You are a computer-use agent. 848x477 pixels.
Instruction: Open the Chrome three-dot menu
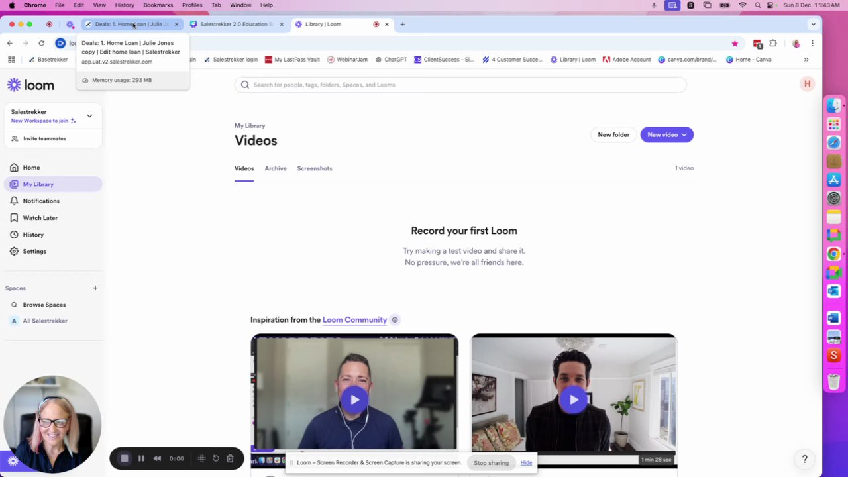(x=813, y=44)
